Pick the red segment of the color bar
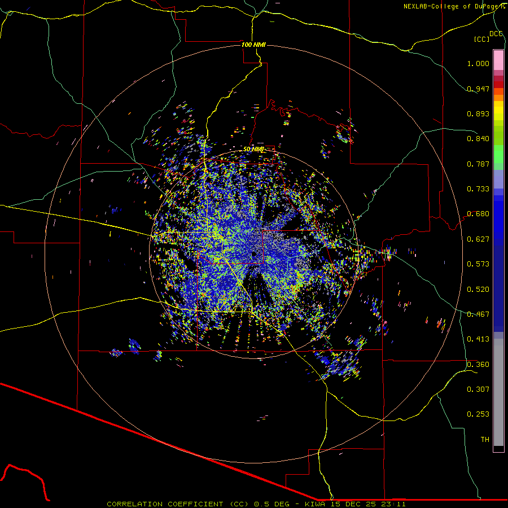 (498, 84)
